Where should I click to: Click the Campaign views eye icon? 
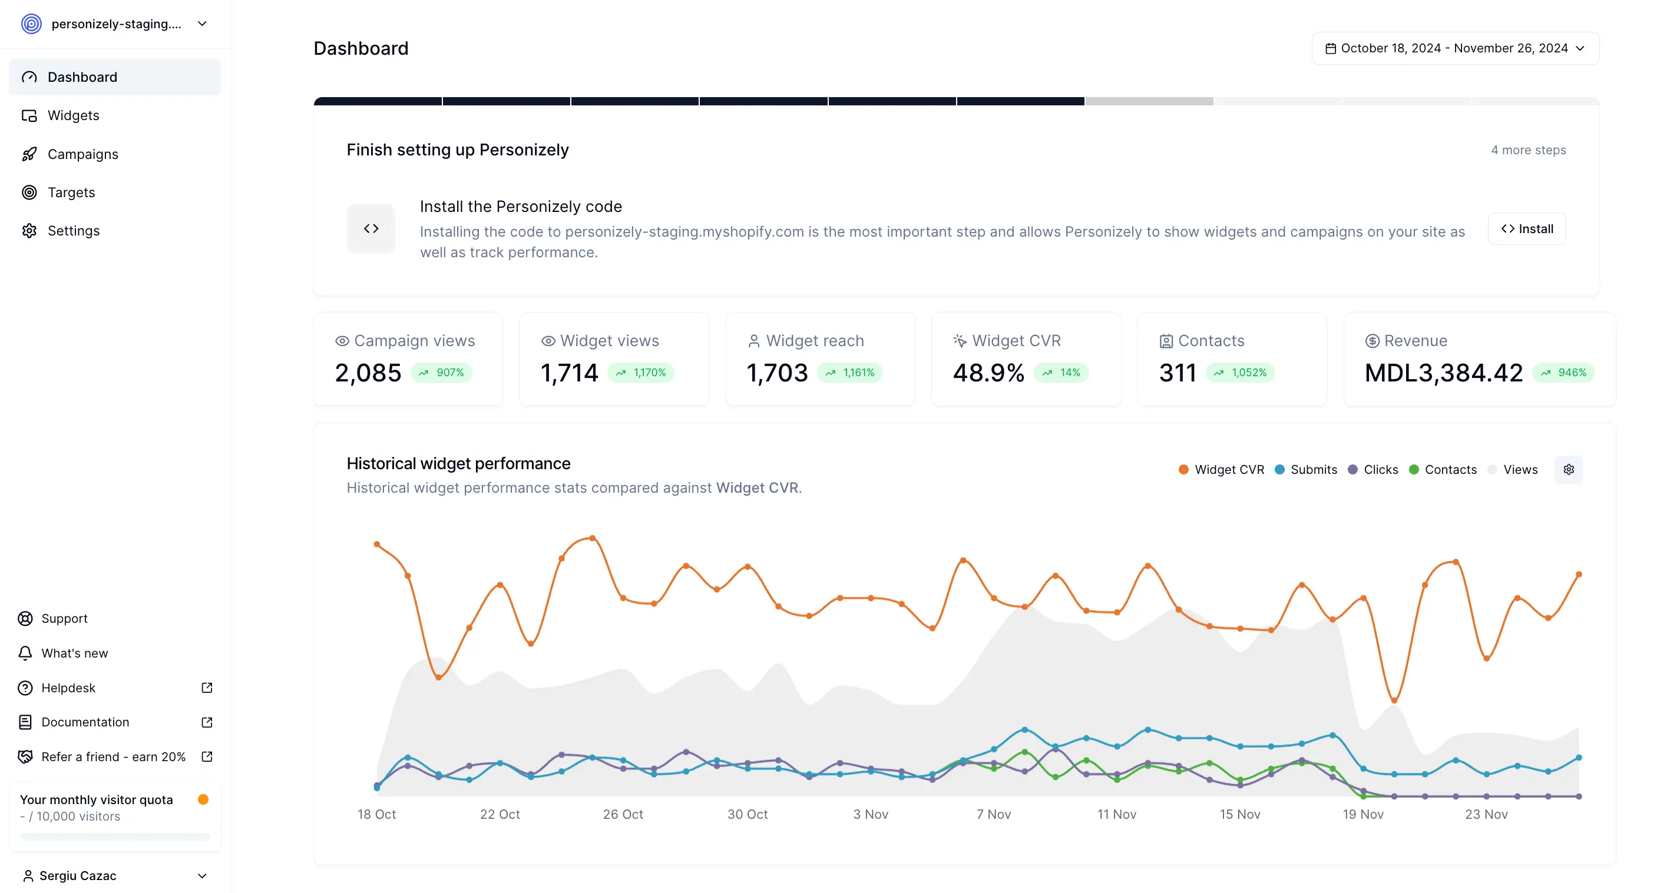tap(342, 341)
